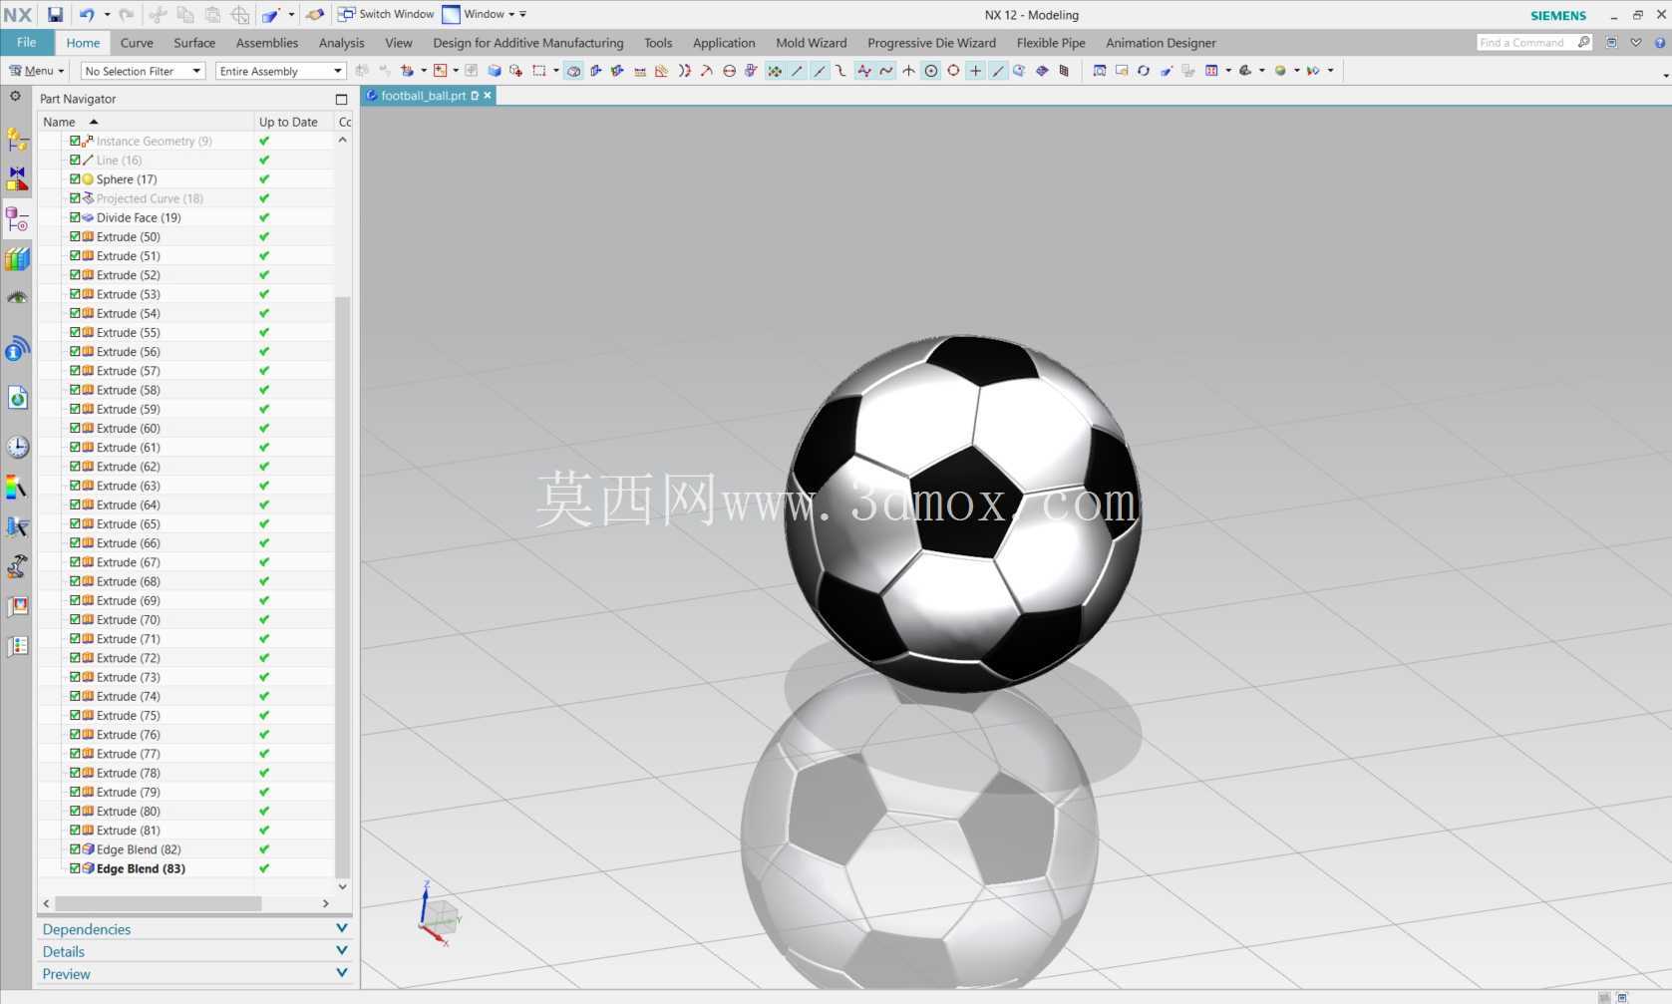Screen dimensions: 1672x1004
Task: Select the Part Navigator sidebar tab icon
Action: point(17,218)
